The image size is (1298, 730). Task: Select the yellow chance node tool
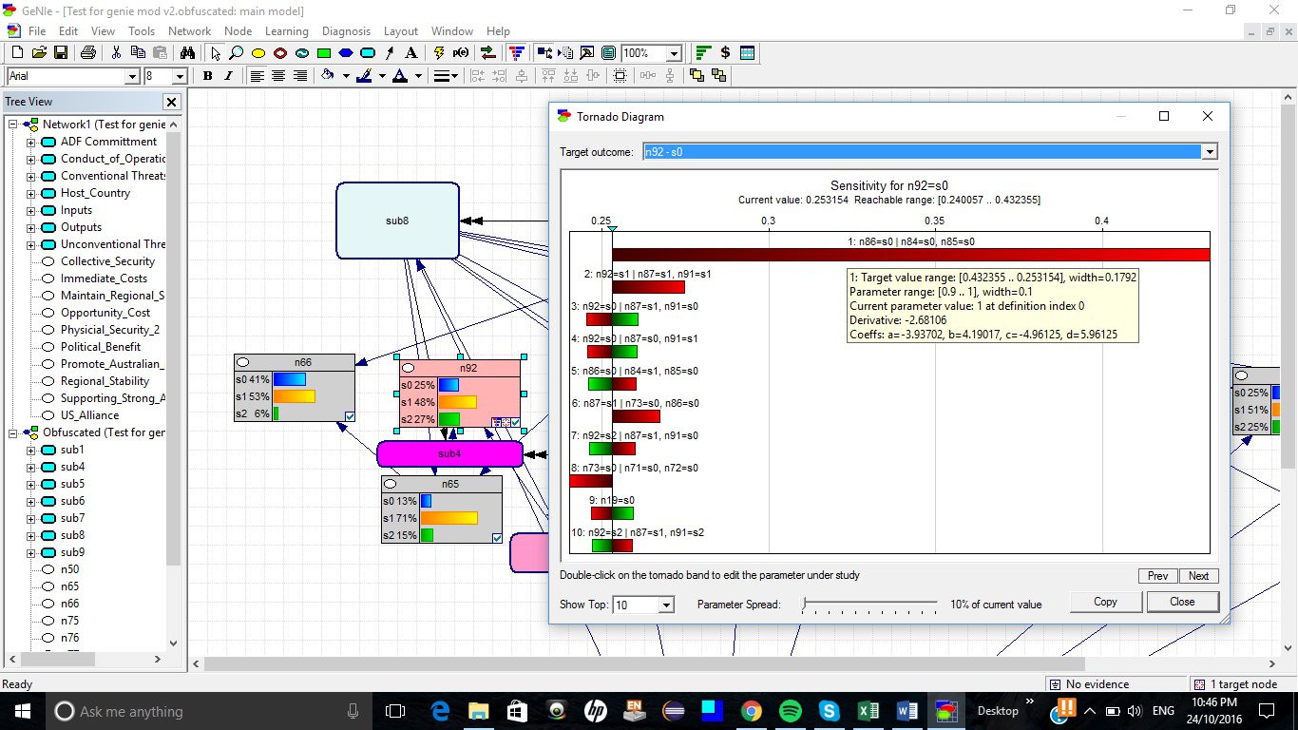point(258,53)
